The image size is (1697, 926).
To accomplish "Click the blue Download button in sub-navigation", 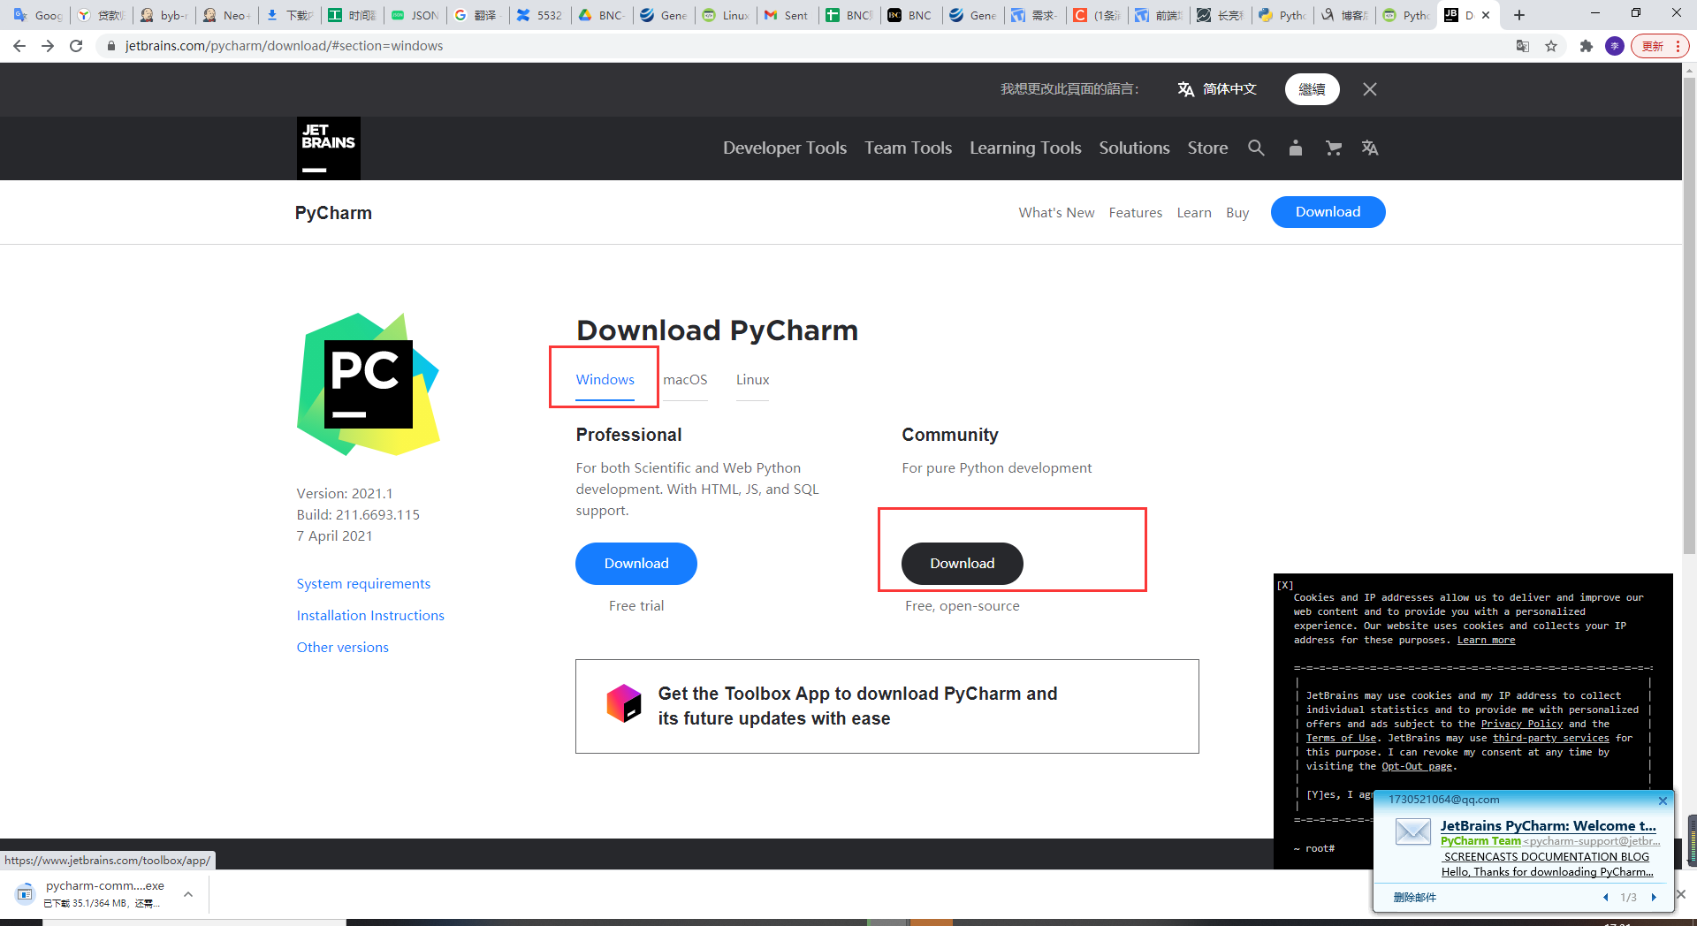I will tap(1328, 212).
